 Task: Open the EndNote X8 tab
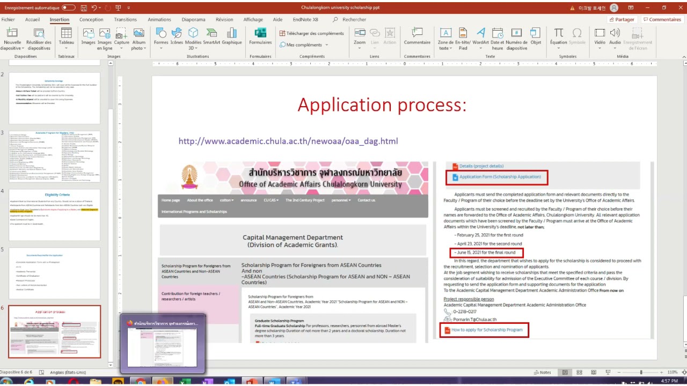coord(305,19)
